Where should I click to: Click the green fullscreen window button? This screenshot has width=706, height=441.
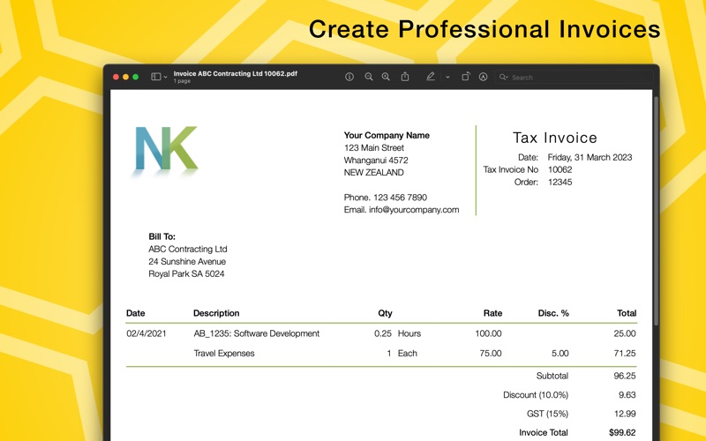[136, 77]
